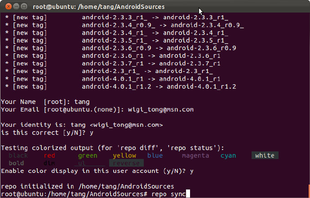
Task: Click the tag line android-4.0.1_r1
Action: coord(113,79)
